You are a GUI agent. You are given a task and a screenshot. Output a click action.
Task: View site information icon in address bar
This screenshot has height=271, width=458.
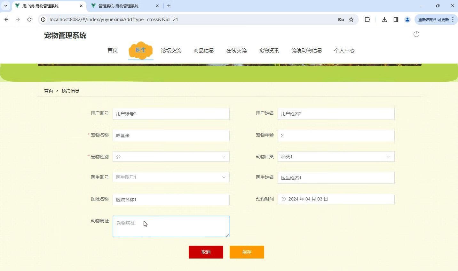pos(43,20)
